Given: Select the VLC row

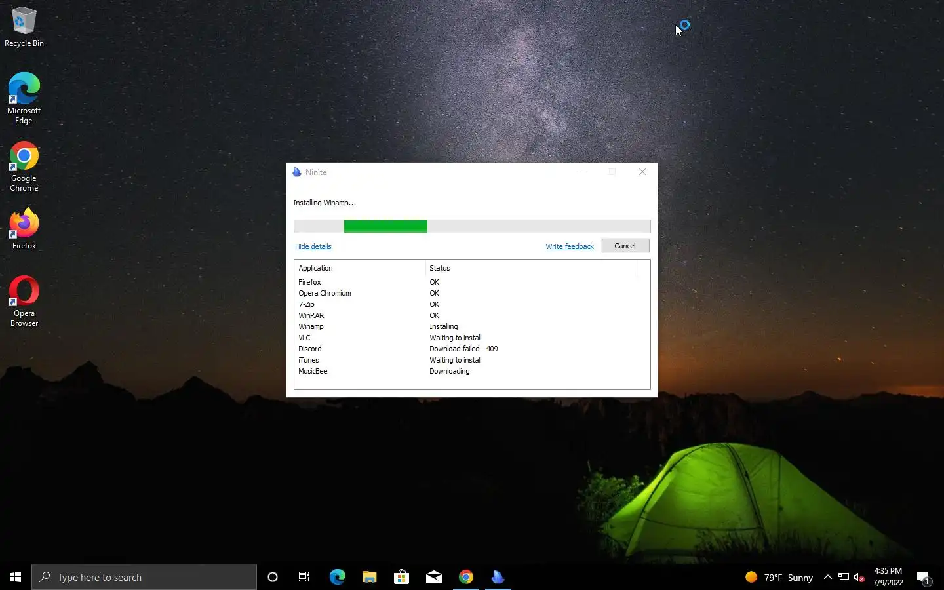Looking at the screenshot, I should [x=472, y=338].
